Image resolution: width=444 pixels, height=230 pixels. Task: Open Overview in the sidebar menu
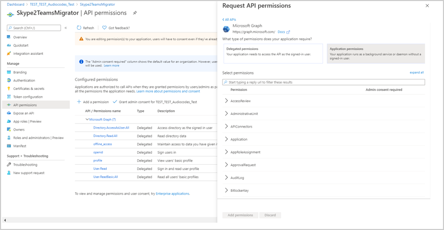click(20, 37)
